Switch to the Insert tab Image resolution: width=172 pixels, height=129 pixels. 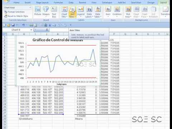pos(28,3)
